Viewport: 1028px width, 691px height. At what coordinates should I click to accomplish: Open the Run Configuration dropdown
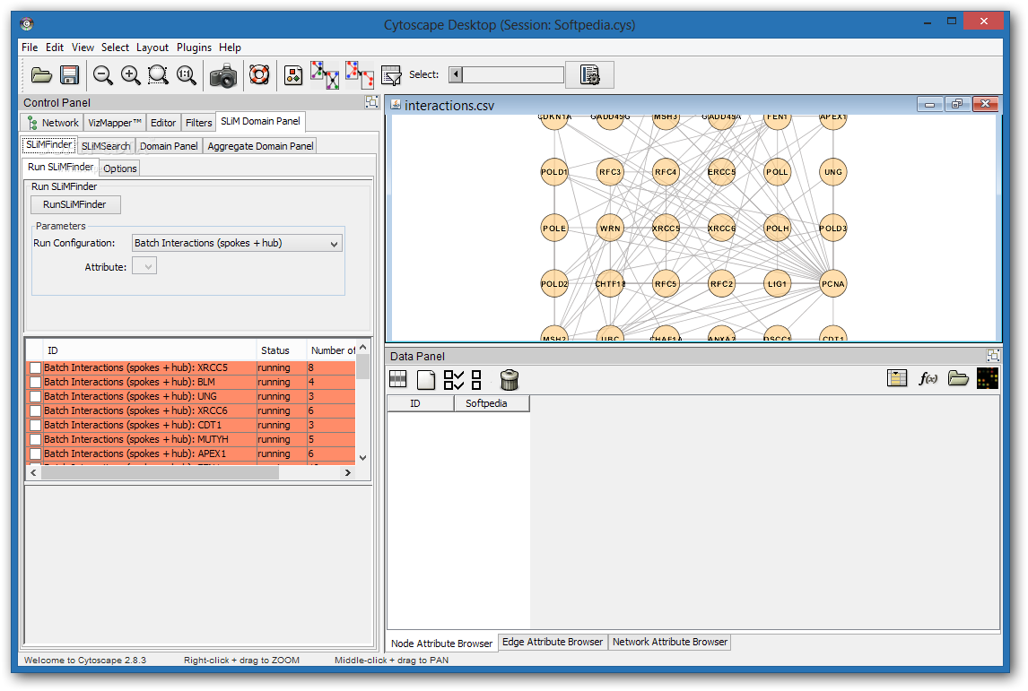pos(237,243)
